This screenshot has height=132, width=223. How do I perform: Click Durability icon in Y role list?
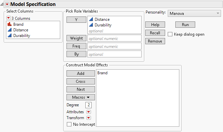point(91,25)
